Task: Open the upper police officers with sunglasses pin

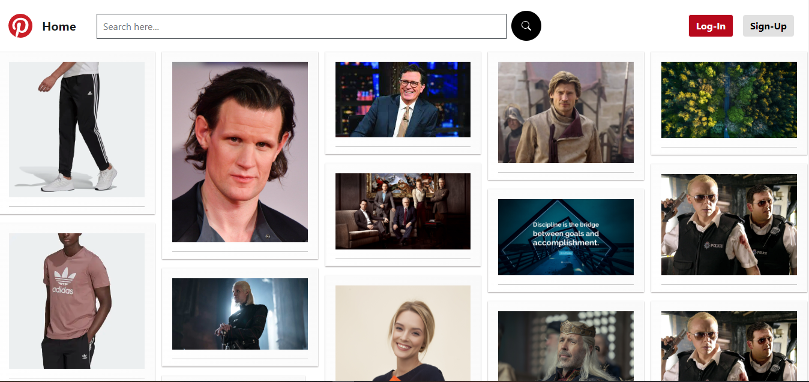Action: pos(729,224)
